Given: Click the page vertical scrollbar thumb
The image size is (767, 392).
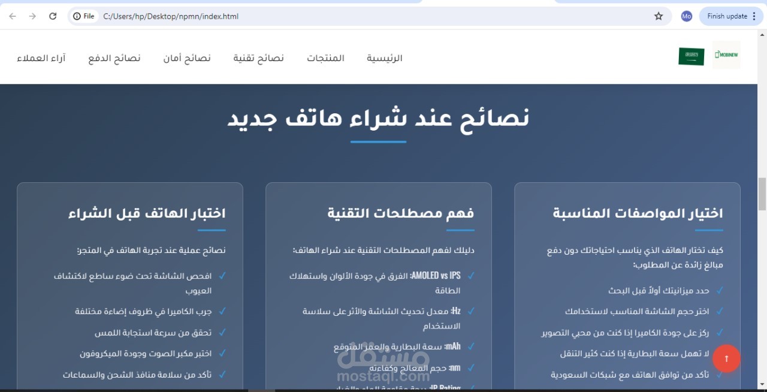Looking at the screenshot, I should 762,194.
